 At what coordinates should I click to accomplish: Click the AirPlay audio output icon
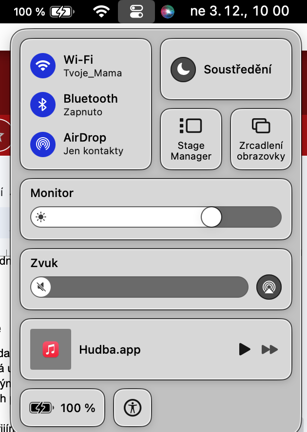269,287
